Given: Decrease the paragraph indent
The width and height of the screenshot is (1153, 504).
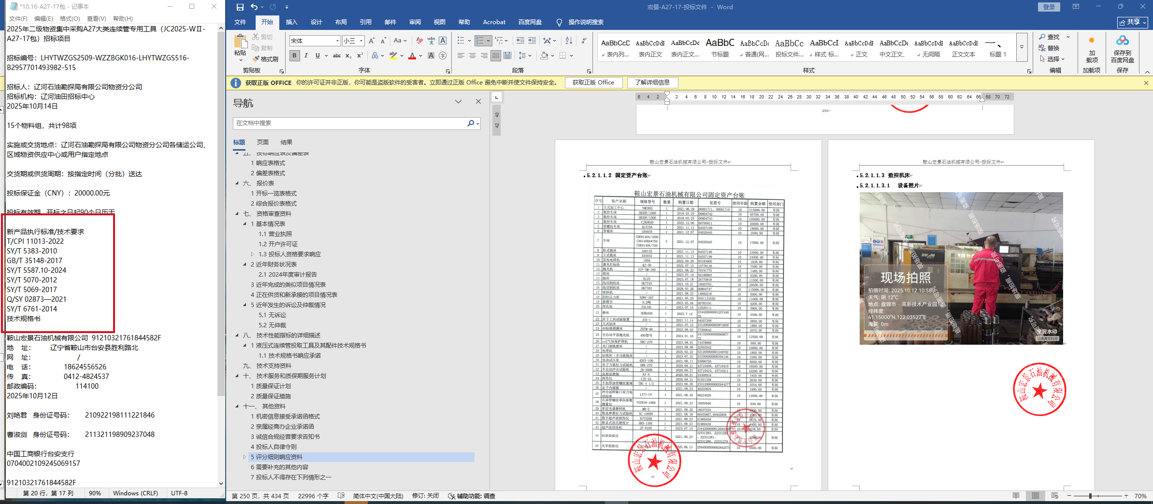Looking at the screenshot, I should [x=520, y=41].
